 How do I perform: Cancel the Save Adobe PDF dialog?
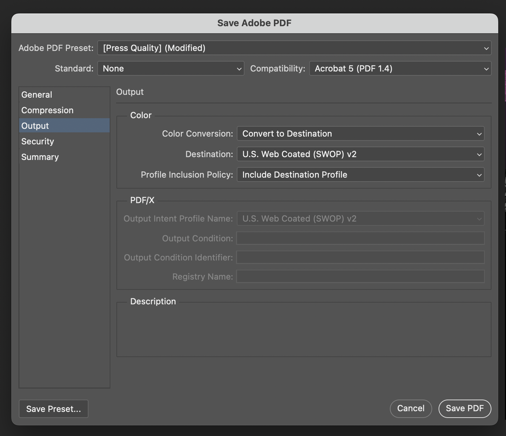[x=411, y=408]
